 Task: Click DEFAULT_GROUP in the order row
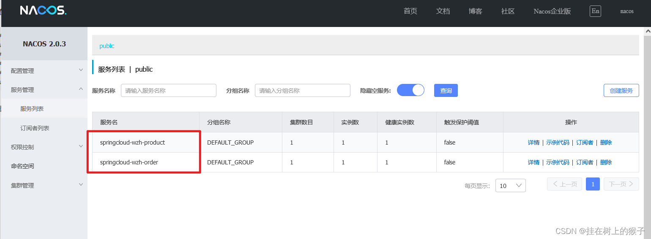tap(230, 162)
